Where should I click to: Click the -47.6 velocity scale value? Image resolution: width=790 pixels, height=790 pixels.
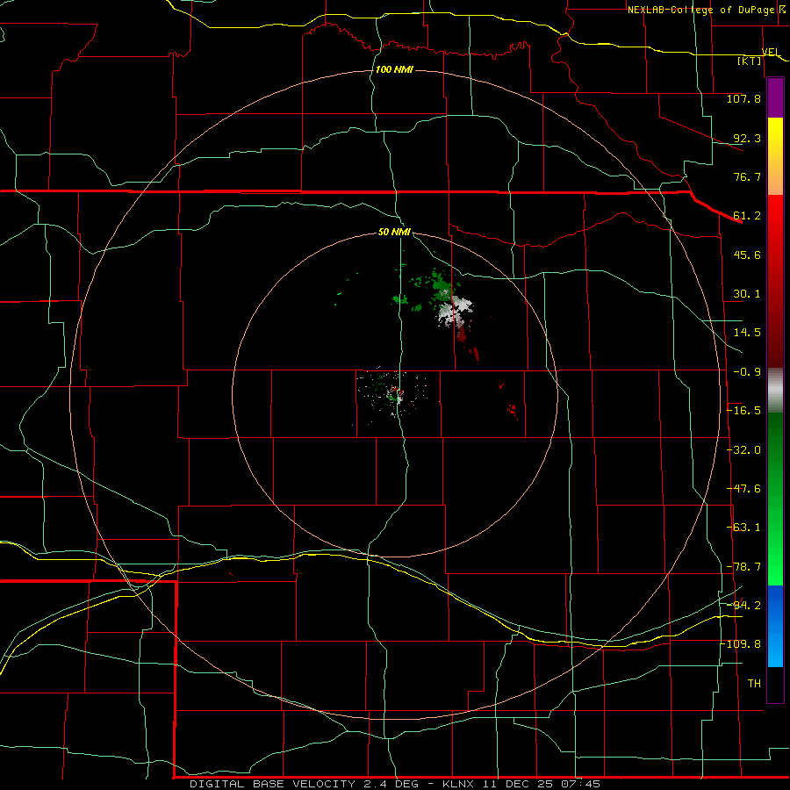click(x=744, y=489)
